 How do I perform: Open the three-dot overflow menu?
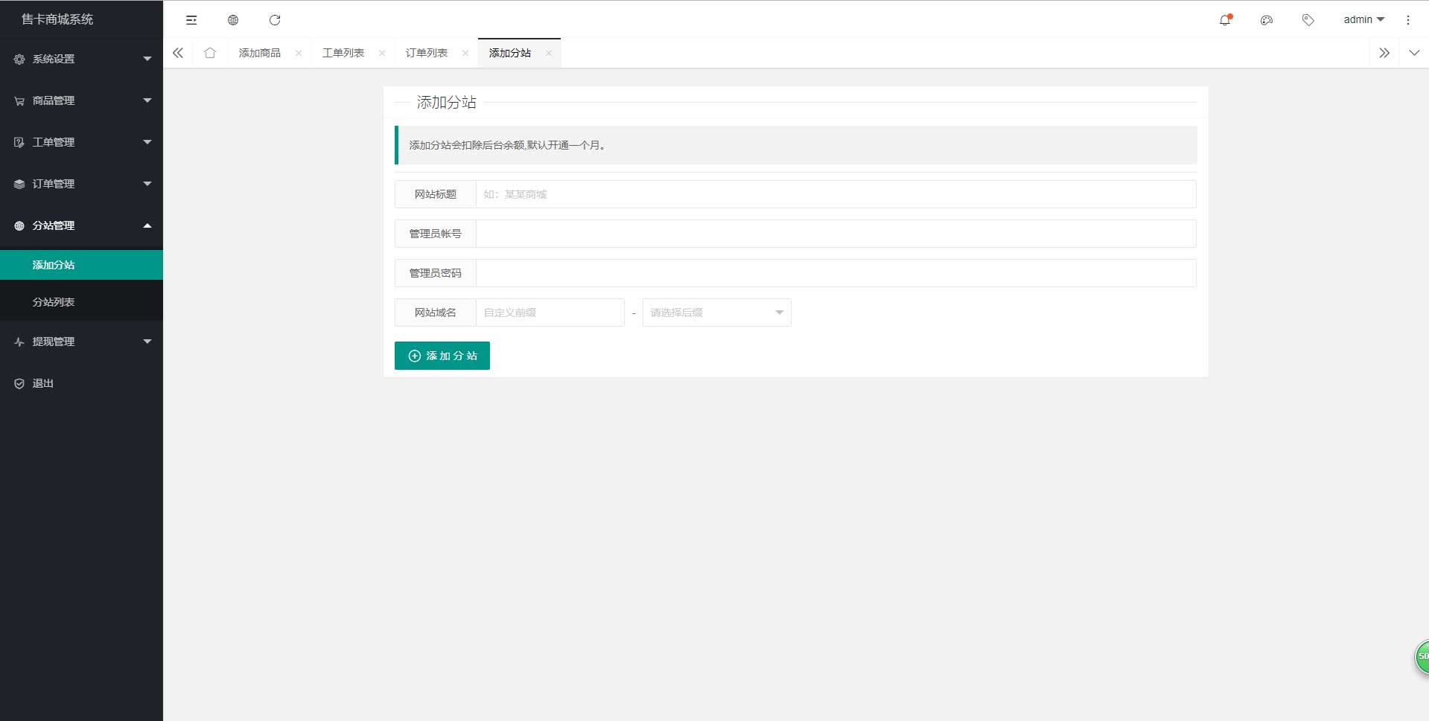coord(1407,20)
